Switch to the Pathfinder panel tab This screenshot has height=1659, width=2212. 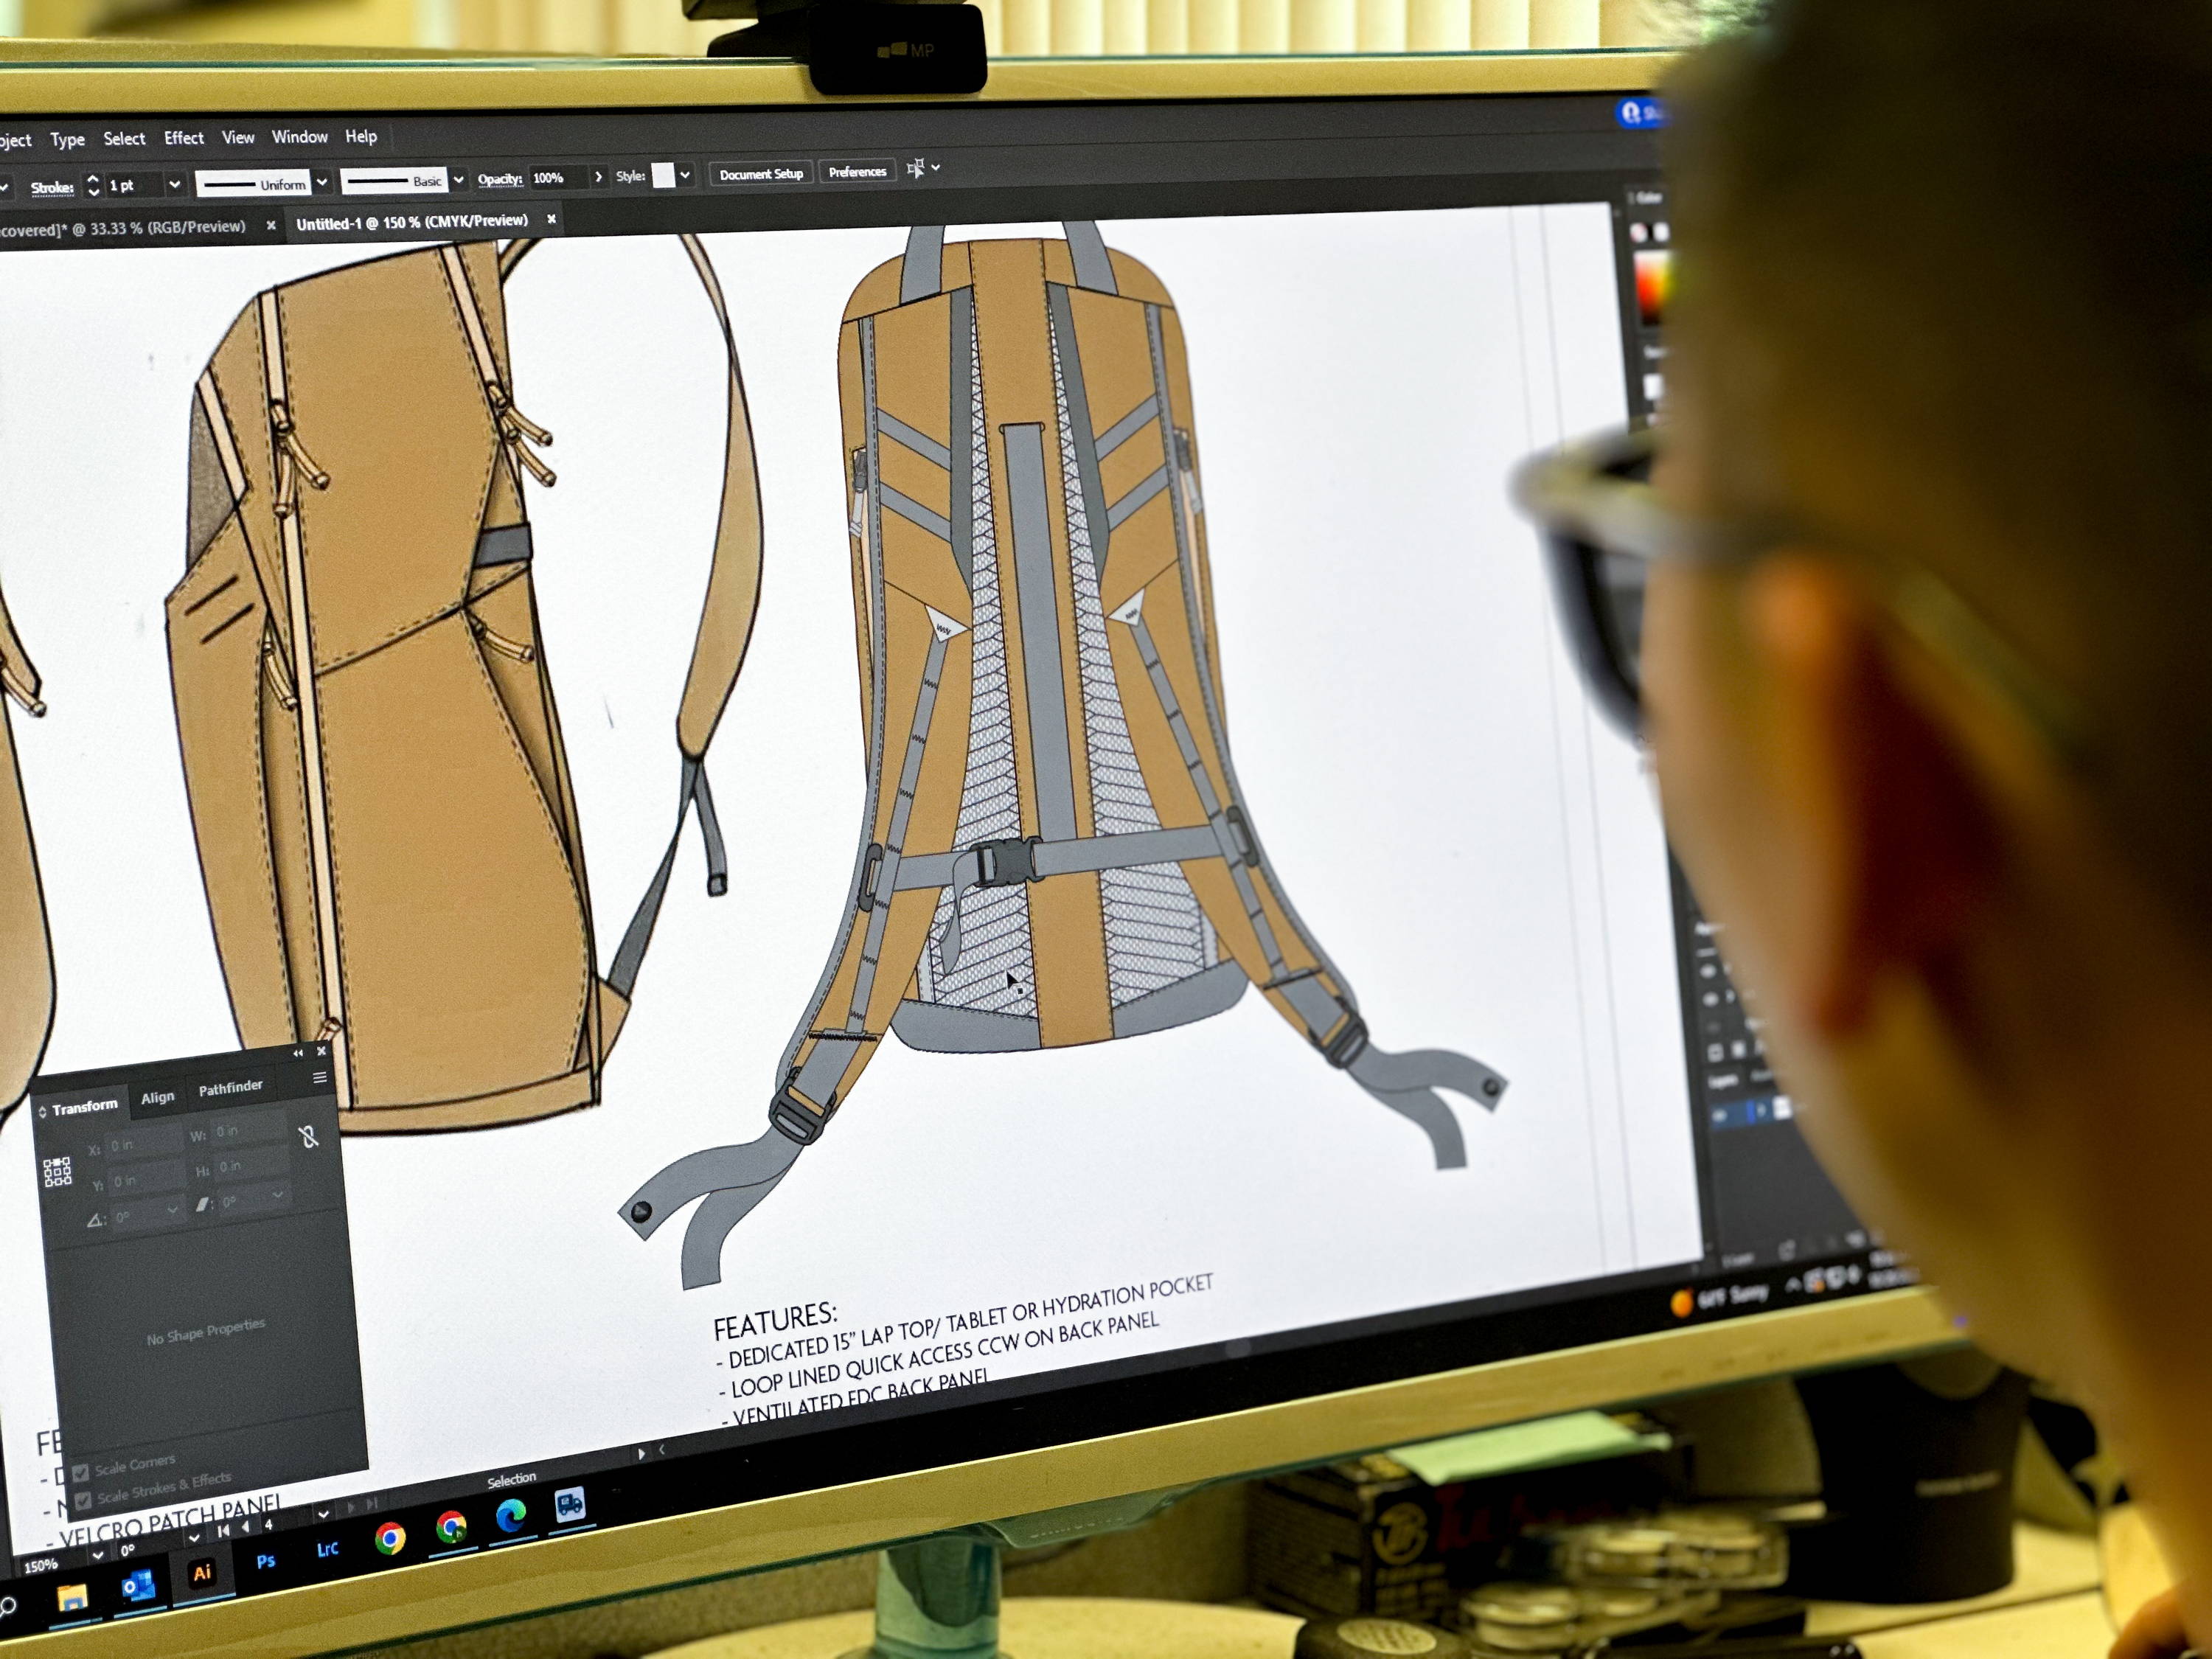click(x=230, y=1087)
